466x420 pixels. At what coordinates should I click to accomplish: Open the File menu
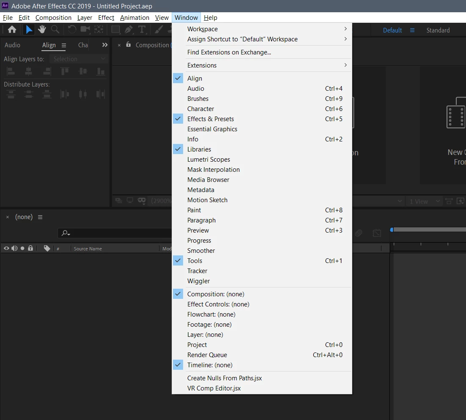tap(8, 17)
